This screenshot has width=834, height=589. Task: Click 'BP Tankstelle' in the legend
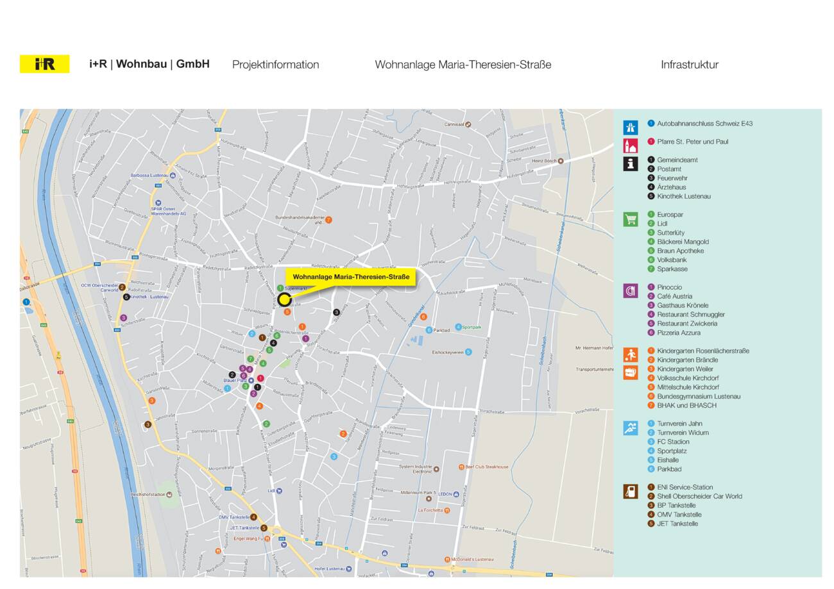(676, 505)
